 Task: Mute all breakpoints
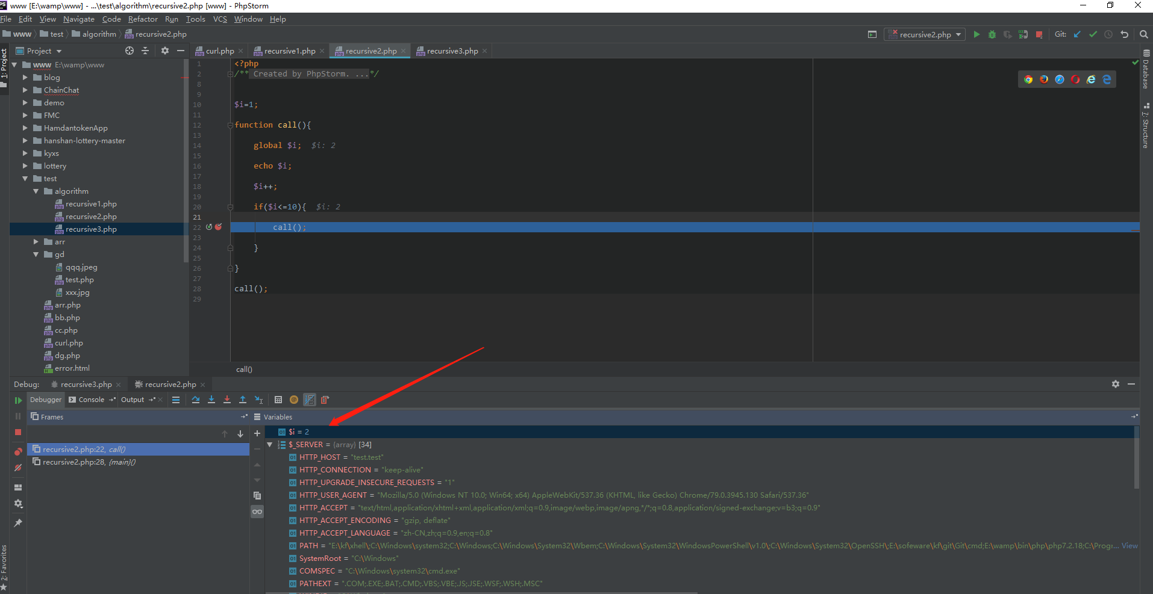pyautogui.click(x=18, y=468)
